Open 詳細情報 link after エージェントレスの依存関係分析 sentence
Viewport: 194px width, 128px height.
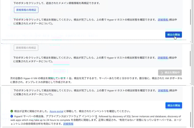(x=68, y=124)
